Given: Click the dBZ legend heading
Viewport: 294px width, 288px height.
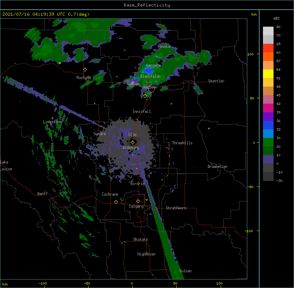Looking at the screenshot, I should coord(276,18).
